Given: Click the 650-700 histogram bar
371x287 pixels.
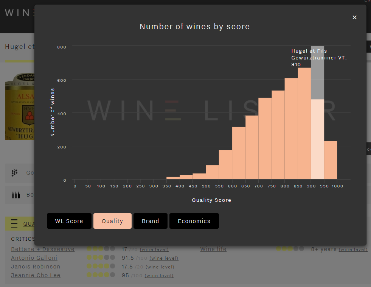Looking at the screenshot, I should pos(252,147).
